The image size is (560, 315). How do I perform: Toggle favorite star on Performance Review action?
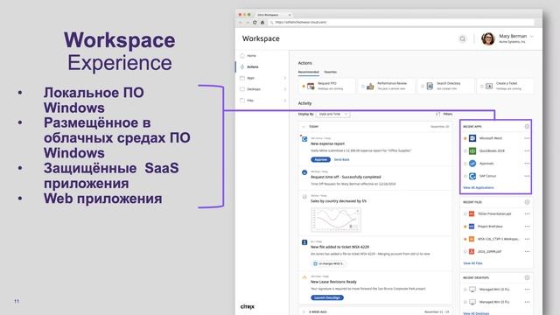(363, 86)
